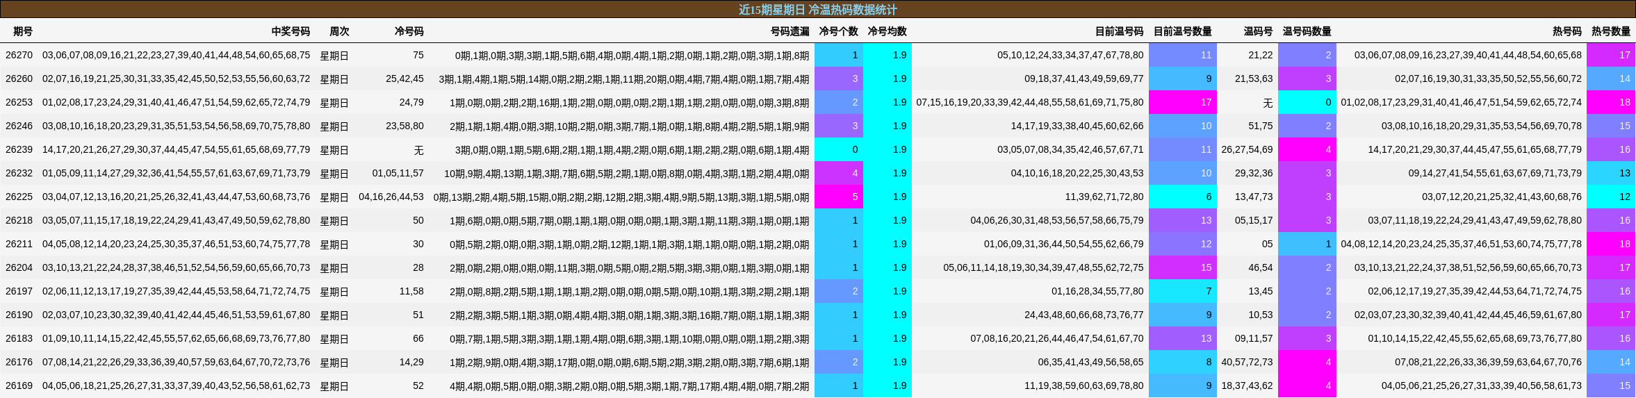Click period number 26246

pyautogui.click(x=19, y=126)
